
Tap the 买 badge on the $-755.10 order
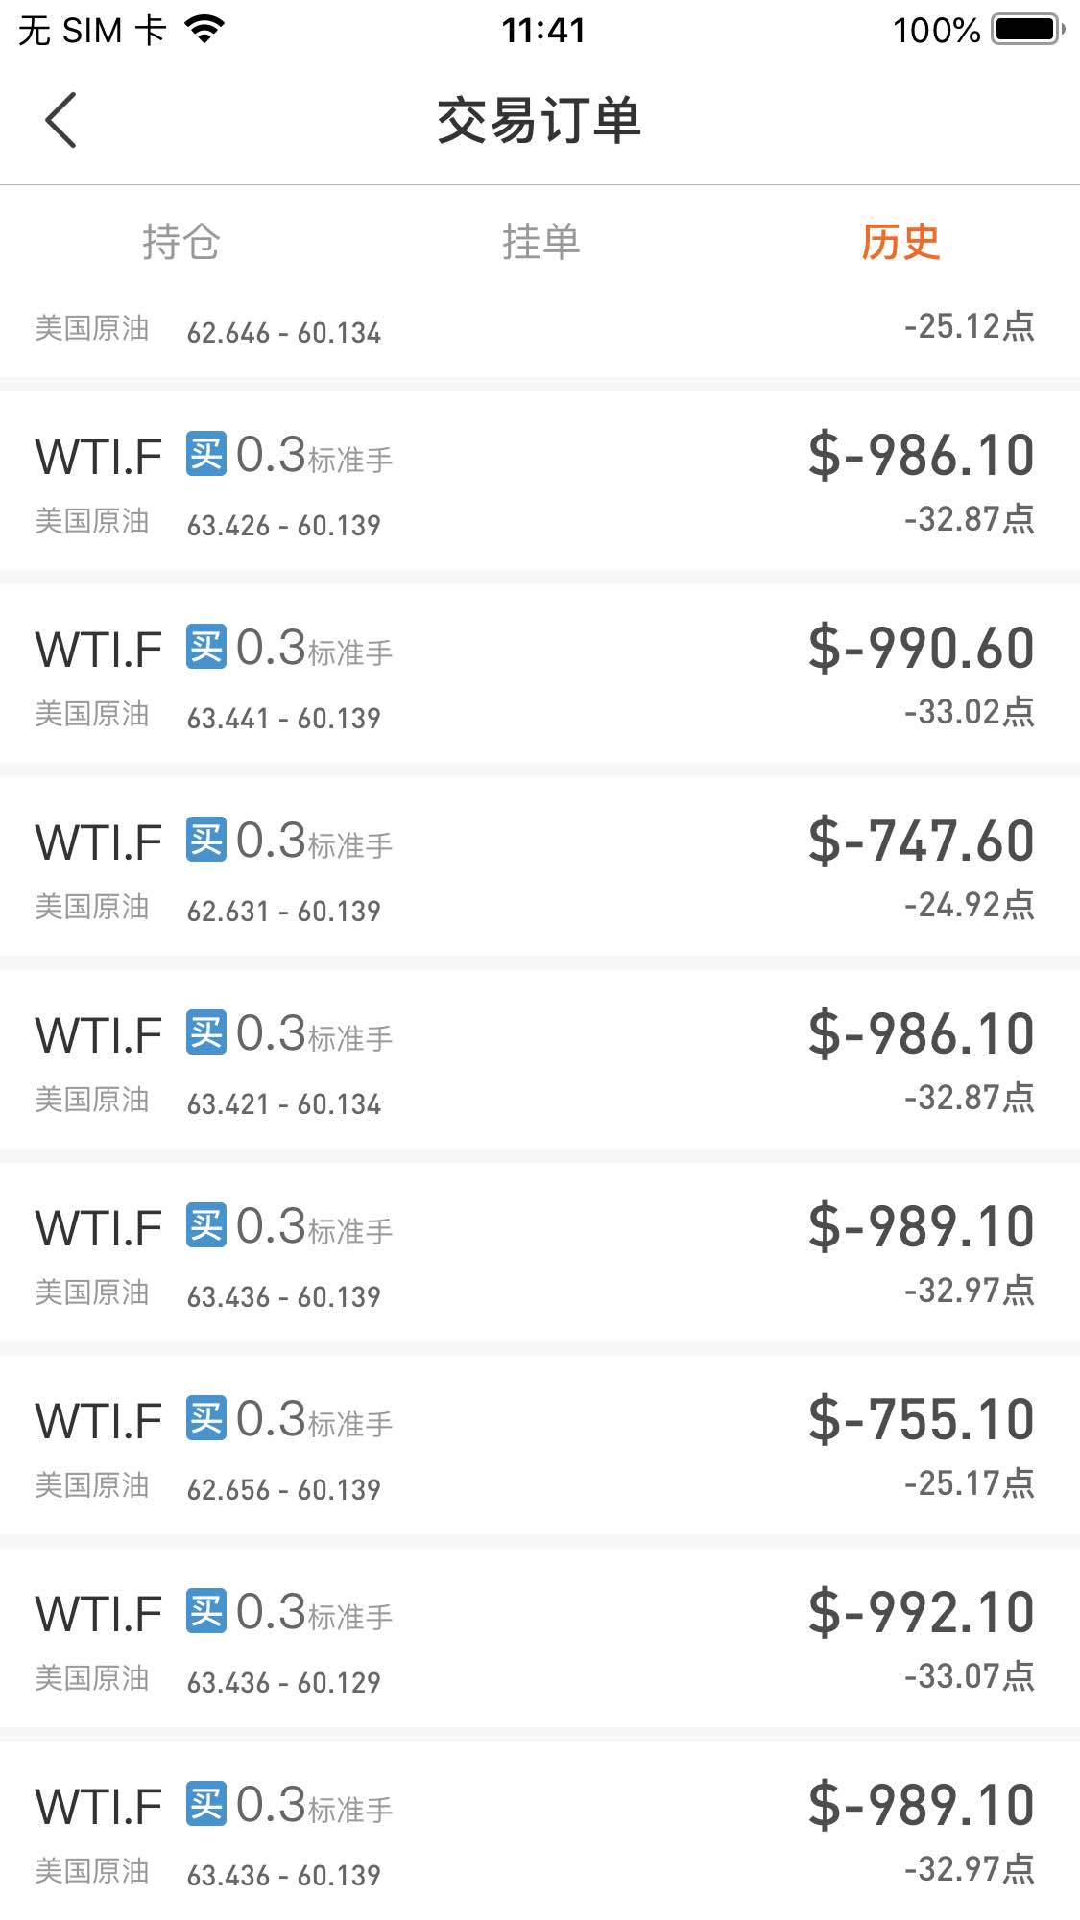[206, 1418]
